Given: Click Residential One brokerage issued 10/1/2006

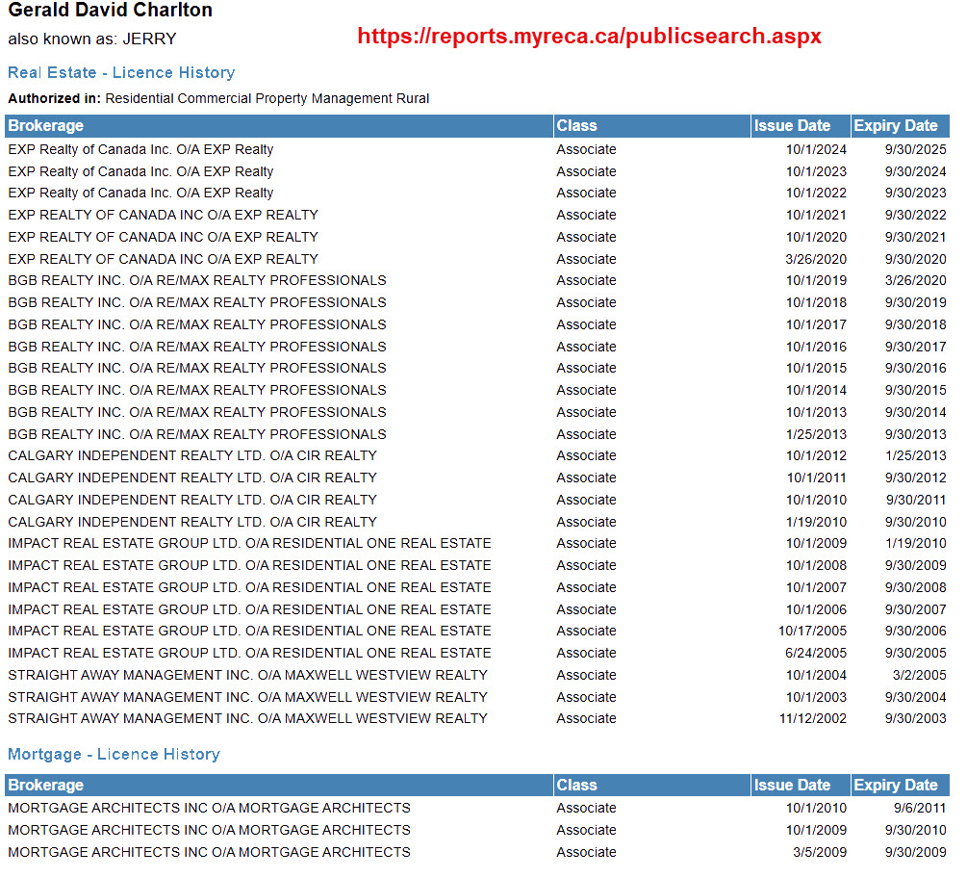Looking at the screenshot, I should coord(250,609).
